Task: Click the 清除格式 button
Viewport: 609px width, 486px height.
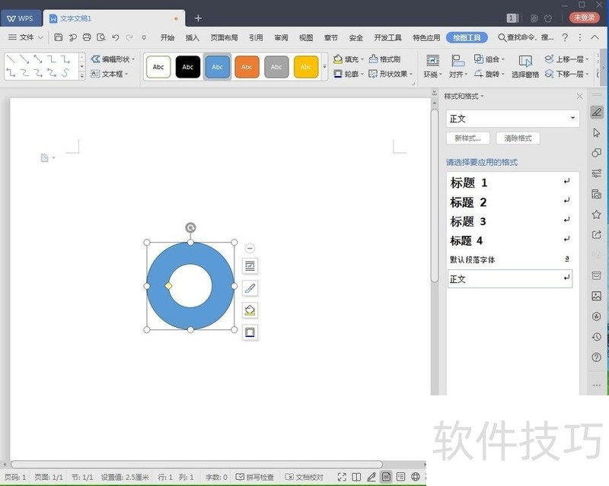Action: 518,138
